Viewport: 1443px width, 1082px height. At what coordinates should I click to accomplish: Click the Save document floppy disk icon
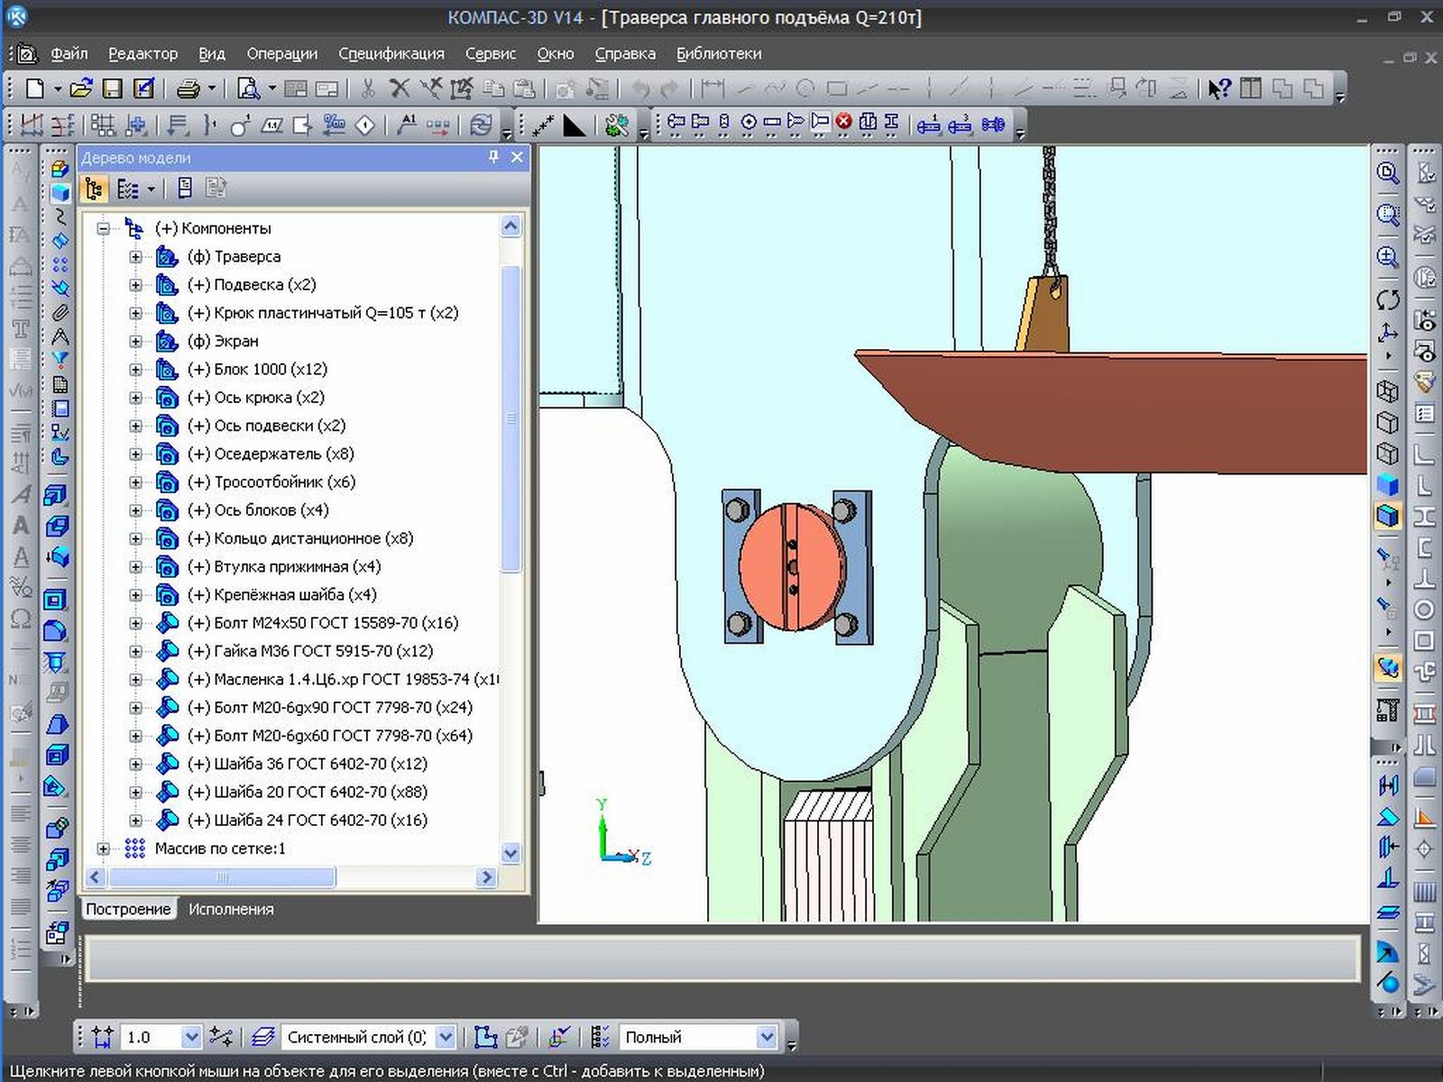(112, 88)
